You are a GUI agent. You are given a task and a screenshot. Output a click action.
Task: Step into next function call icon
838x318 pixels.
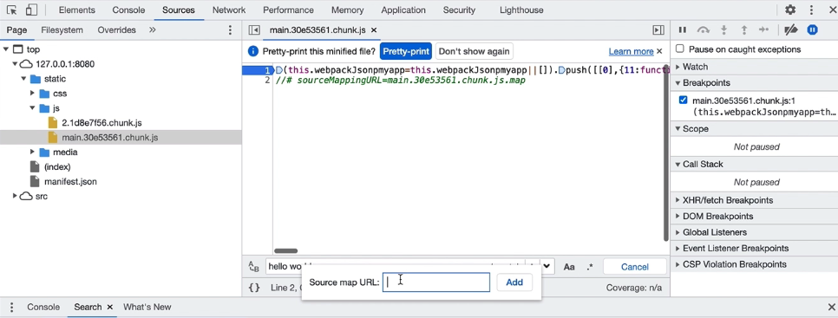723,29
